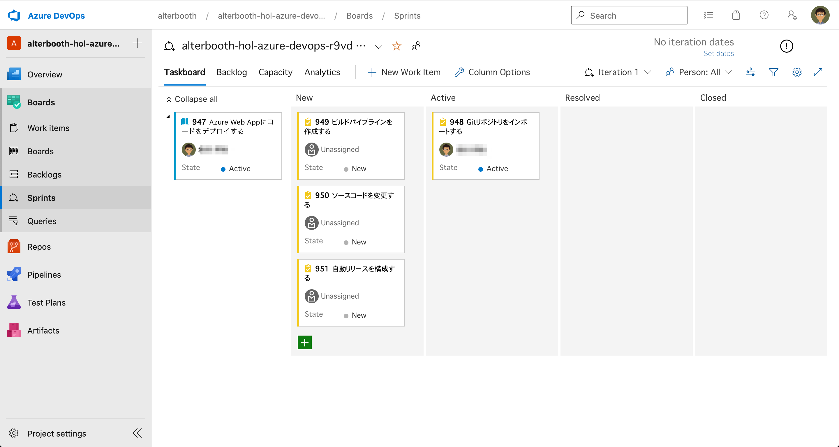839x447 pixels.
Task: Open taskboard settings gear icon
Action: pyautogui.click(x=797, y=72)
